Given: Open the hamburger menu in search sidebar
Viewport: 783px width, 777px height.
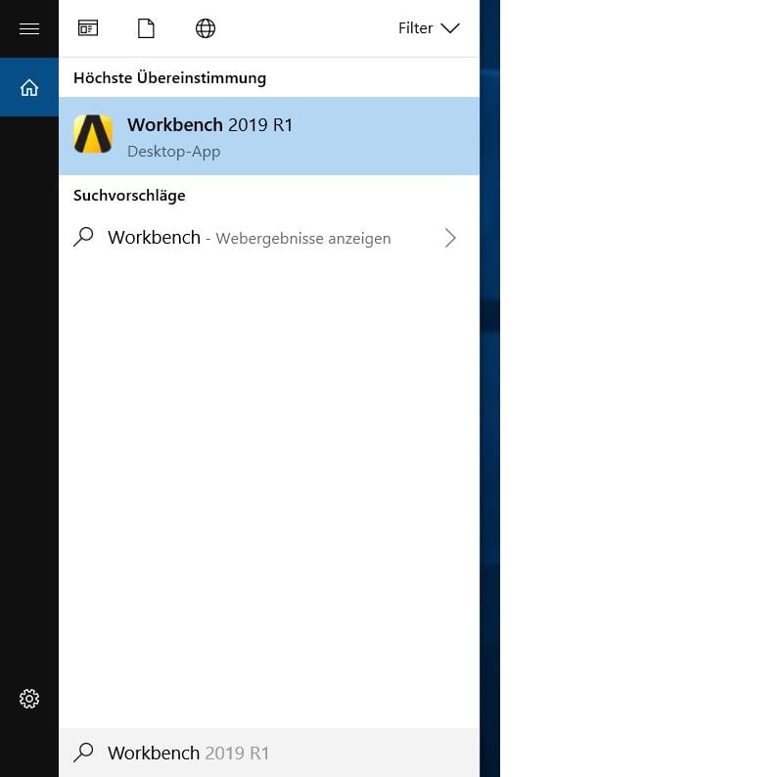Looking at the screenshot, I should click(x=29, y=28).
